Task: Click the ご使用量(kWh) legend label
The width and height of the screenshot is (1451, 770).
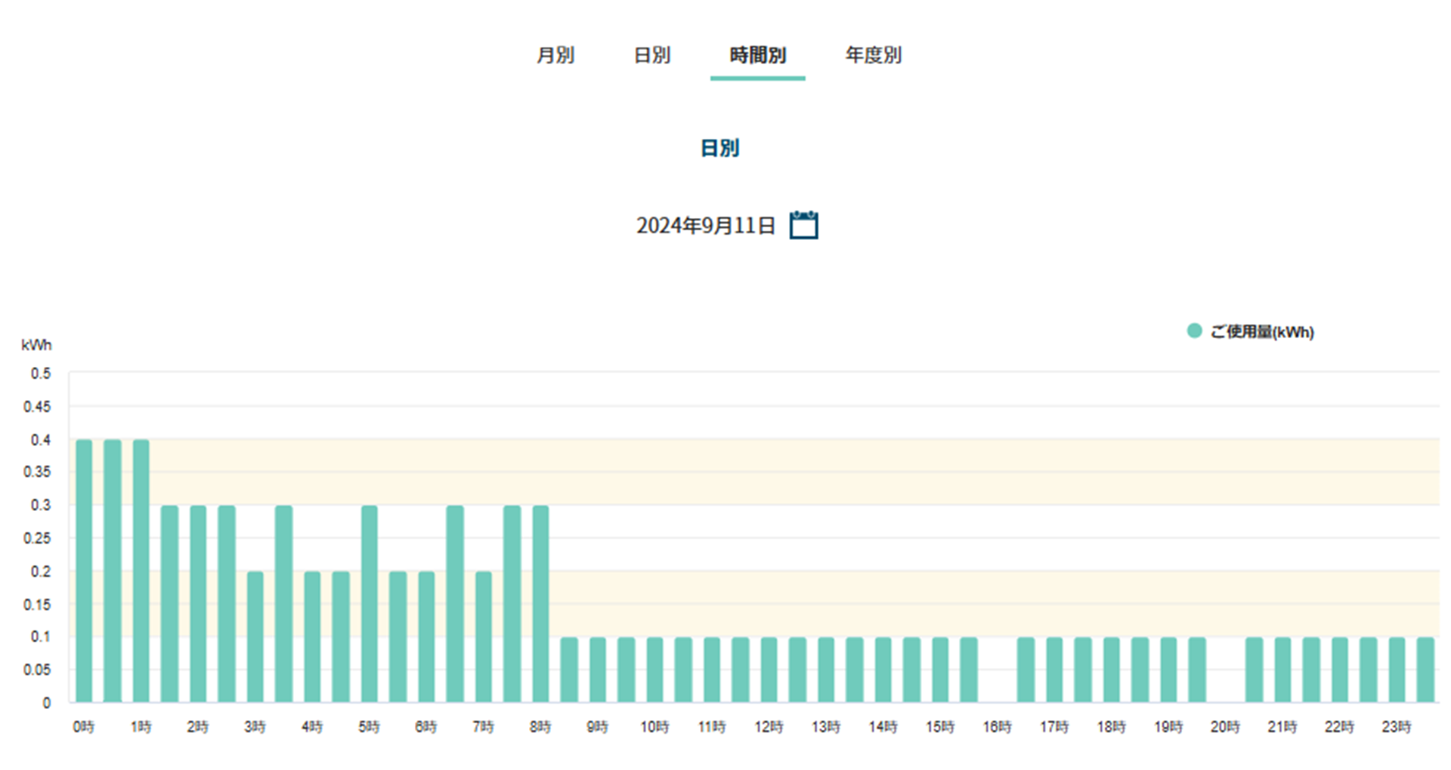Action: [1262, 332]
